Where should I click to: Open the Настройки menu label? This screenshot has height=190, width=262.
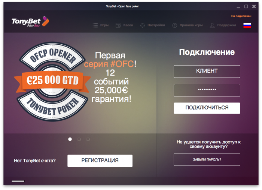[156, 25]
